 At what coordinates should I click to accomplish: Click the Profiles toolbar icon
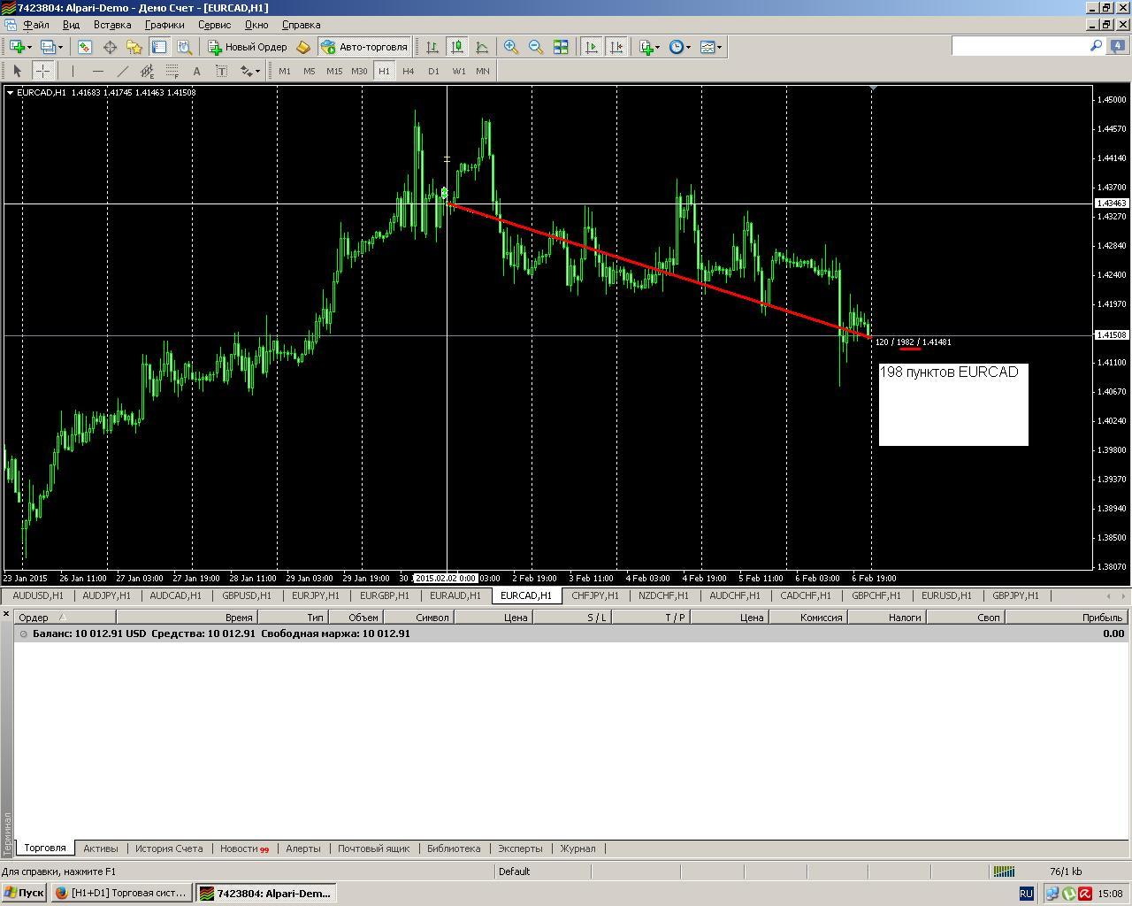coord(49,47)
